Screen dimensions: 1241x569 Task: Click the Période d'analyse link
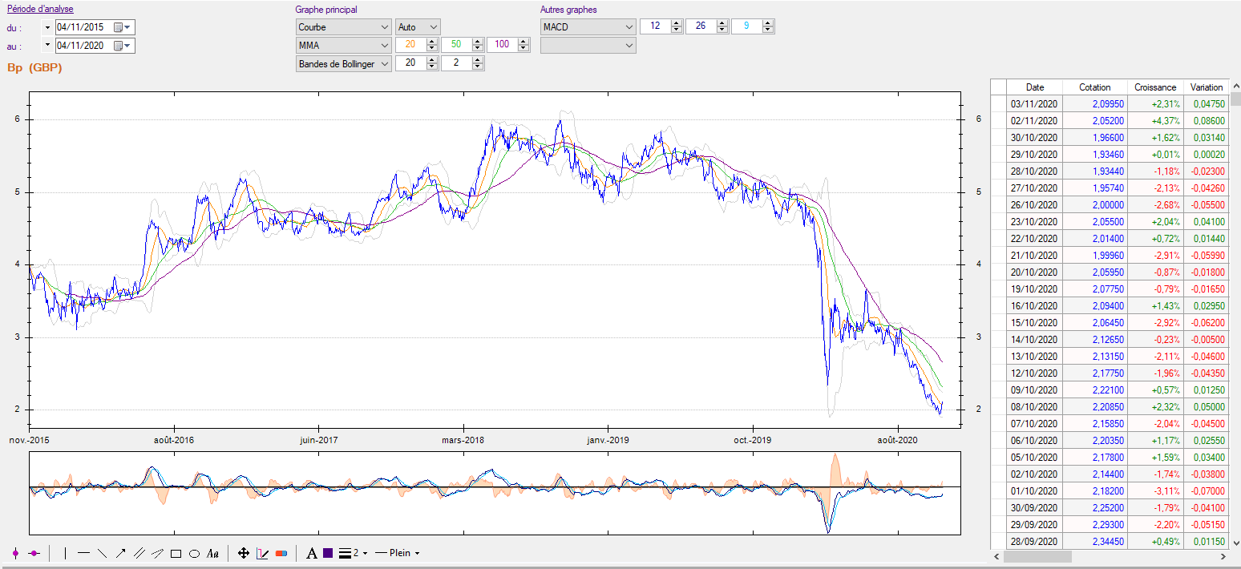[40, 10]
